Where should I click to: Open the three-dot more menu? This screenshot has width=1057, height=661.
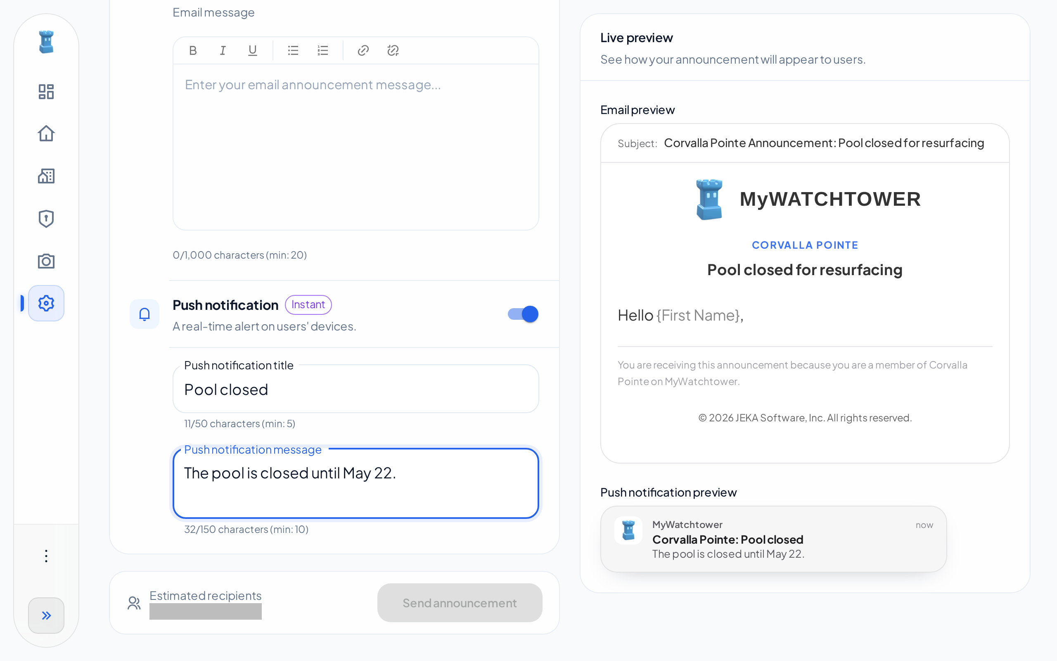46,556
